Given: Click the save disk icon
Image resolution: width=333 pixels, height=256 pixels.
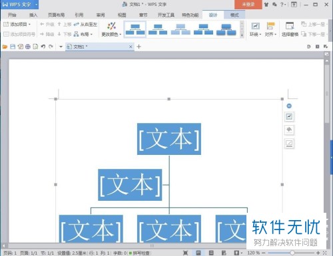Looking at the screenshot, I should (x=13, y=47).
